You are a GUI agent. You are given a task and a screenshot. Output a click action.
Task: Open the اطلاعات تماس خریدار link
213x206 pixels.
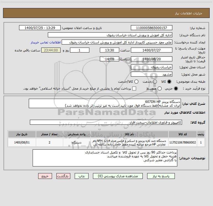46,42
